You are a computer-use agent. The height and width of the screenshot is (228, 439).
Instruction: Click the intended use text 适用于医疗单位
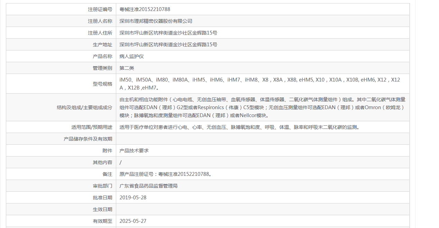pyautogui.click(x=240, y=127)
